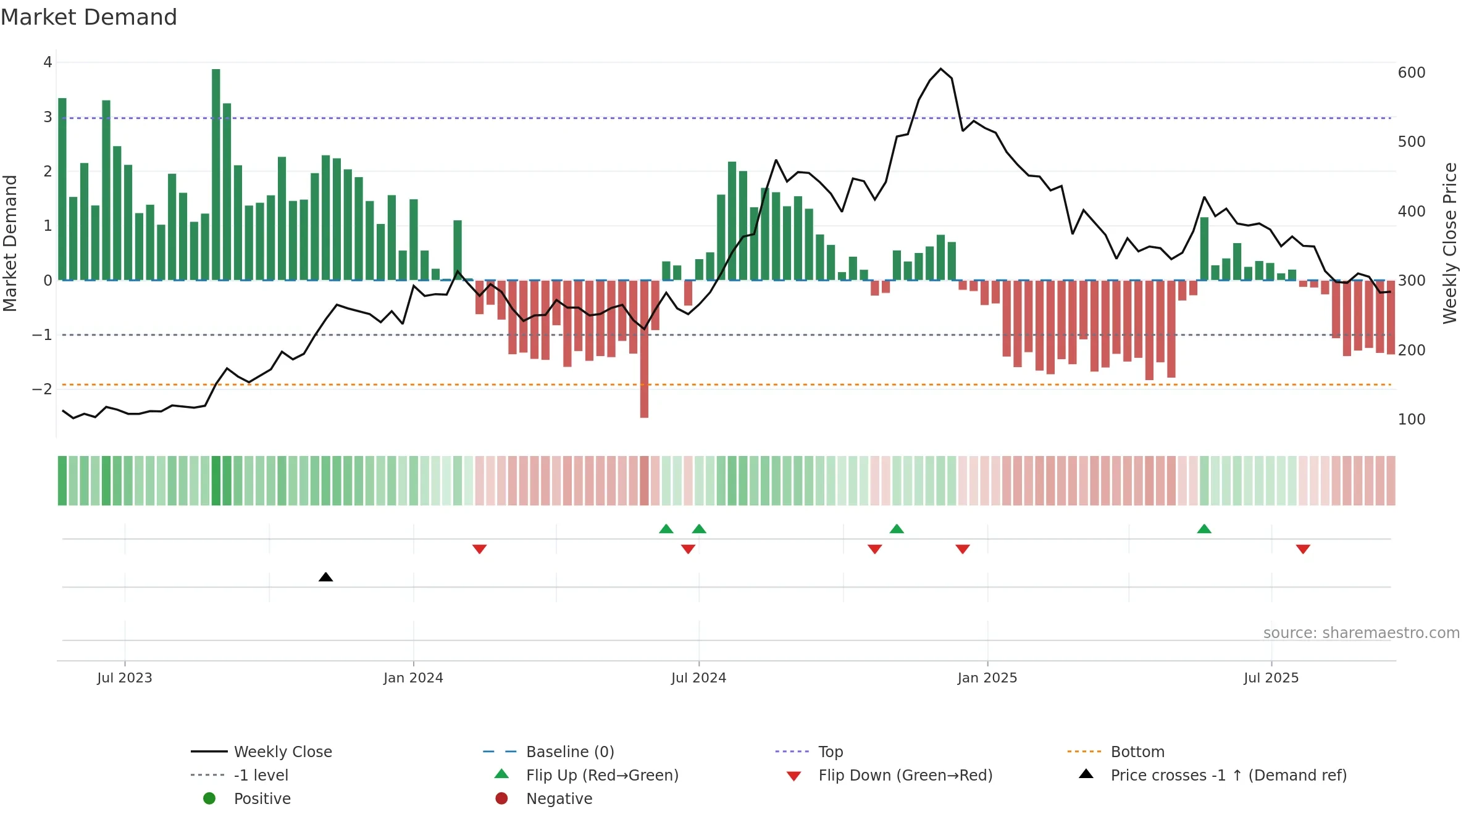Image resolution: width=1482 pixels, height=833 pixels.
Task: Click green Flip Up triangle icon in legend
Action: 501,774
